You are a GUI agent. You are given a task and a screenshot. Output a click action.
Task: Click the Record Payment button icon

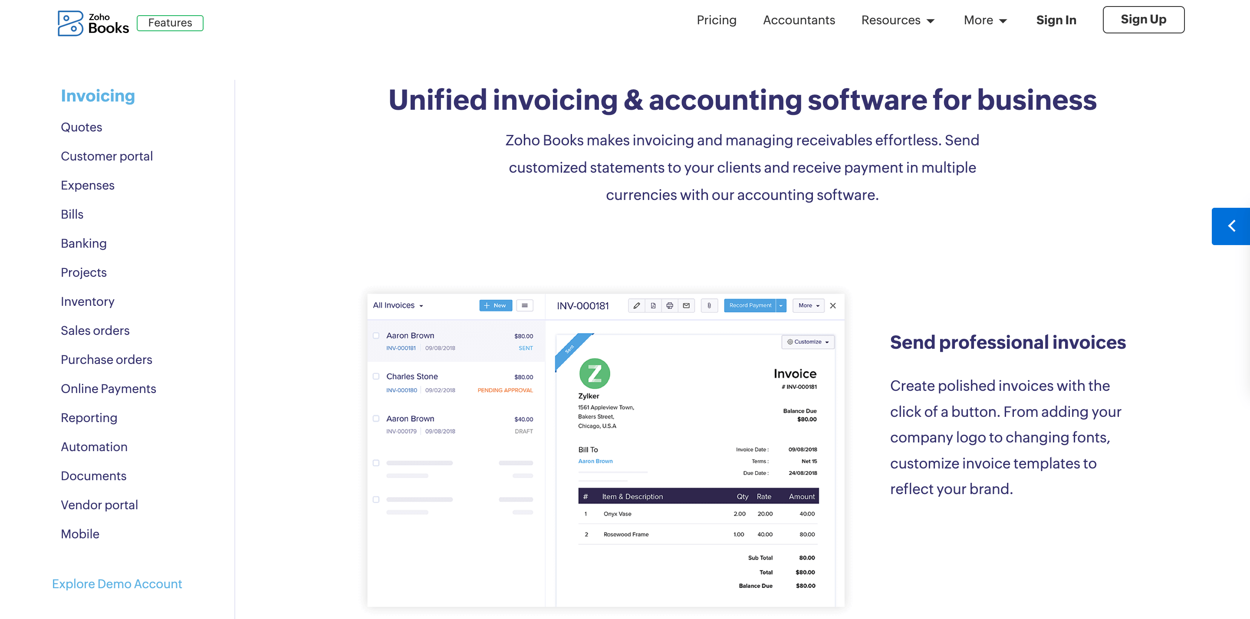point(750,306)
